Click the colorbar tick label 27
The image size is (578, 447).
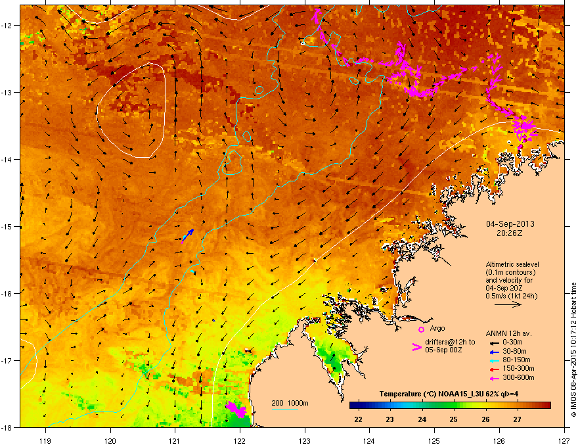click(517, 419)
